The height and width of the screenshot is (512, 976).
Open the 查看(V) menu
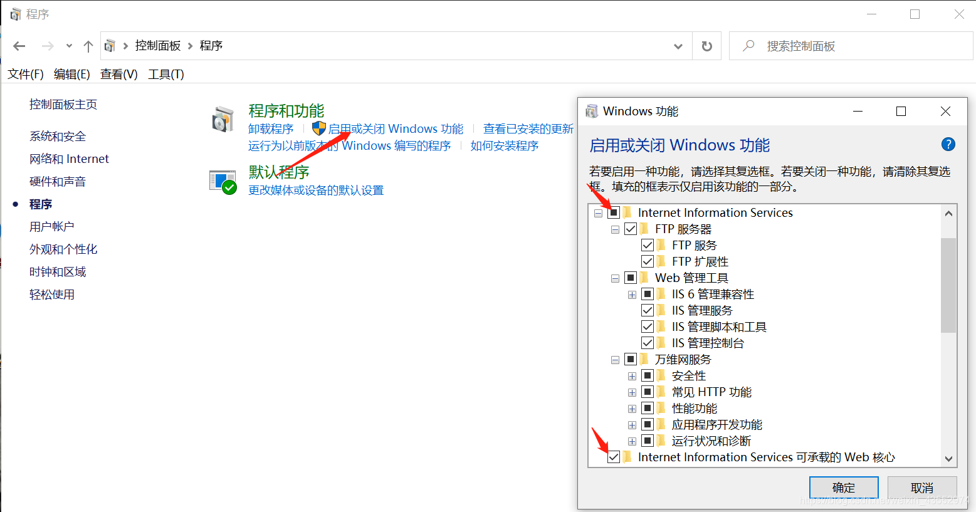[x=119, y=74]
